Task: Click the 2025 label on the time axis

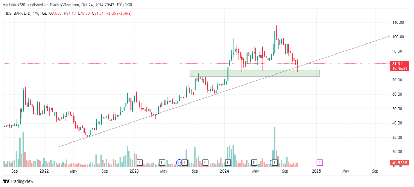Action: coord(316,171)
